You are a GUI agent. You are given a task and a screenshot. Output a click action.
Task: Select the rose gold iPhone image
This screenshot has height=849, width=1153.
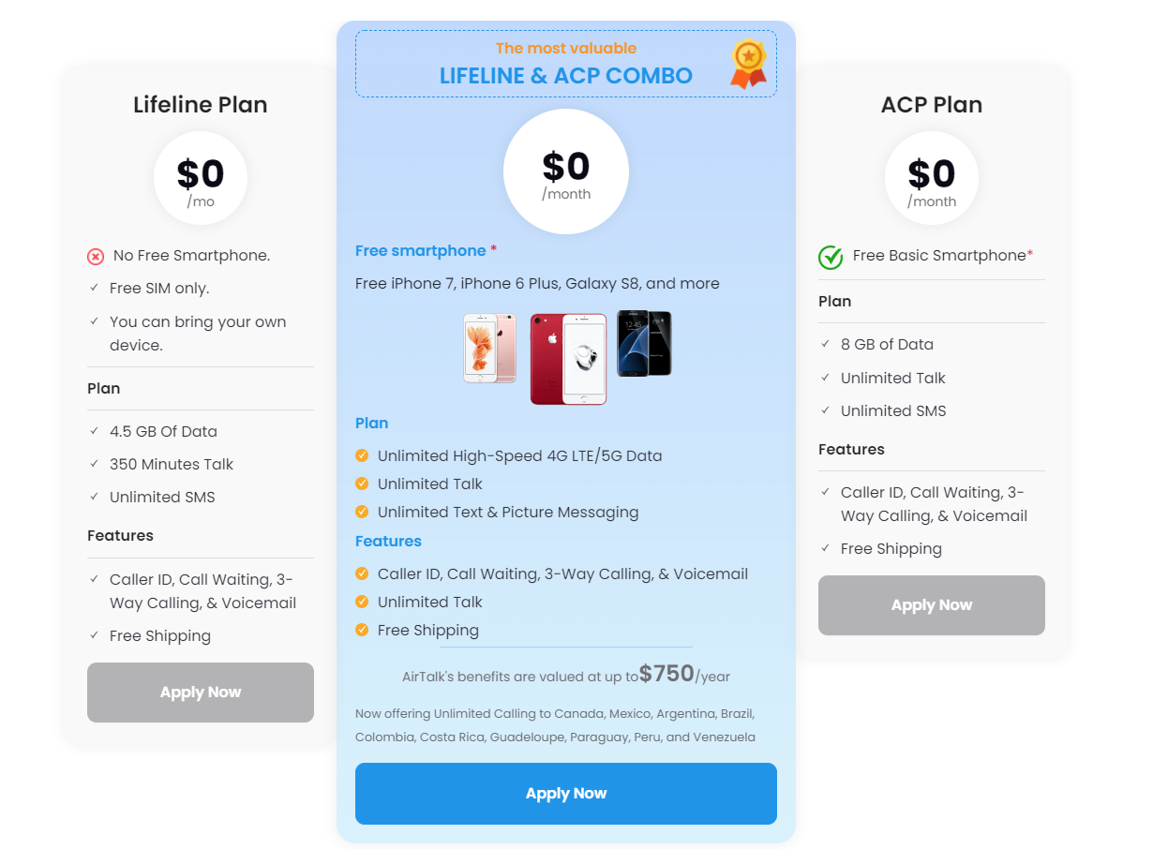489,348
